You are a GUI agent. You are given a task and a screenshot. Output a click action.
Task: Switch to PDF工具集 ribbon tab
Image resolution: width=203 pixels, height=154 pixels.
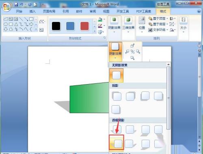tap(144, 11)
